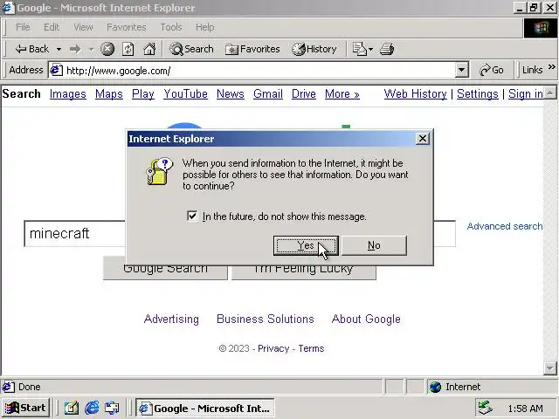
Task: Click the Refresh page icon
Action: pos(128,49)
